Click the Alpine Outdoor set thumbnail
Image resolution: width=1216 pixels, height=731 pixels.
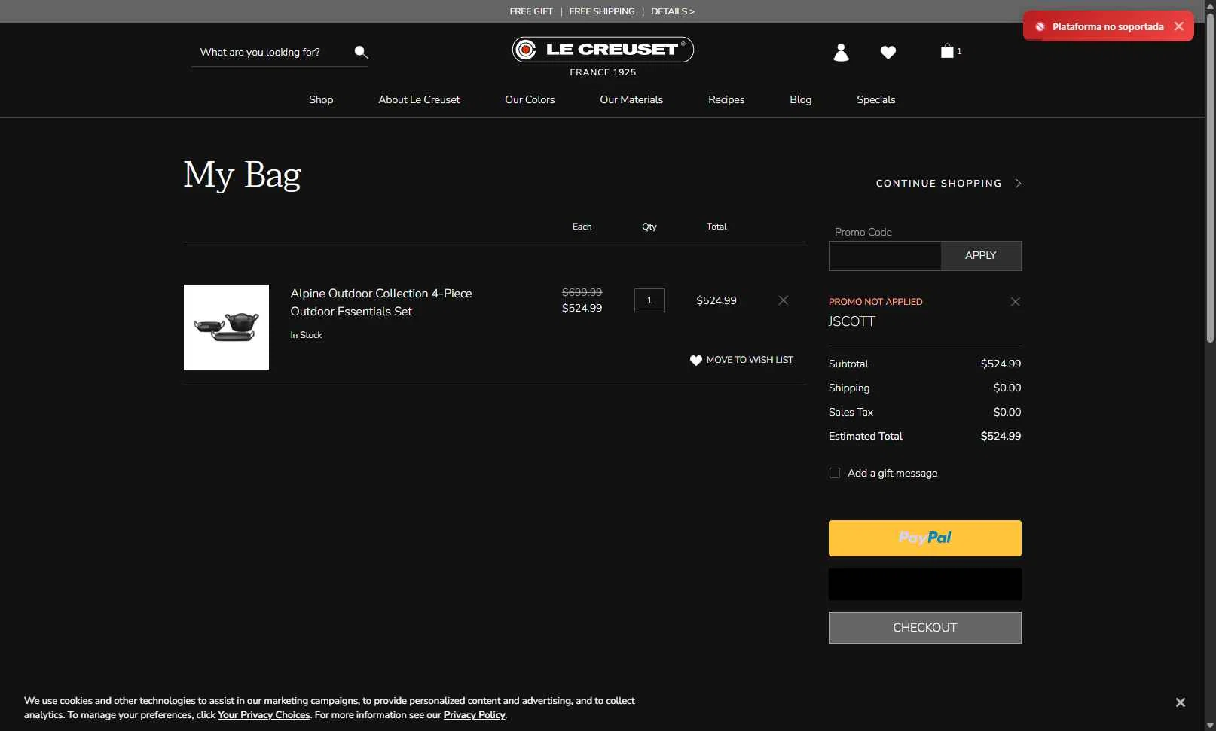click(226, 327)
